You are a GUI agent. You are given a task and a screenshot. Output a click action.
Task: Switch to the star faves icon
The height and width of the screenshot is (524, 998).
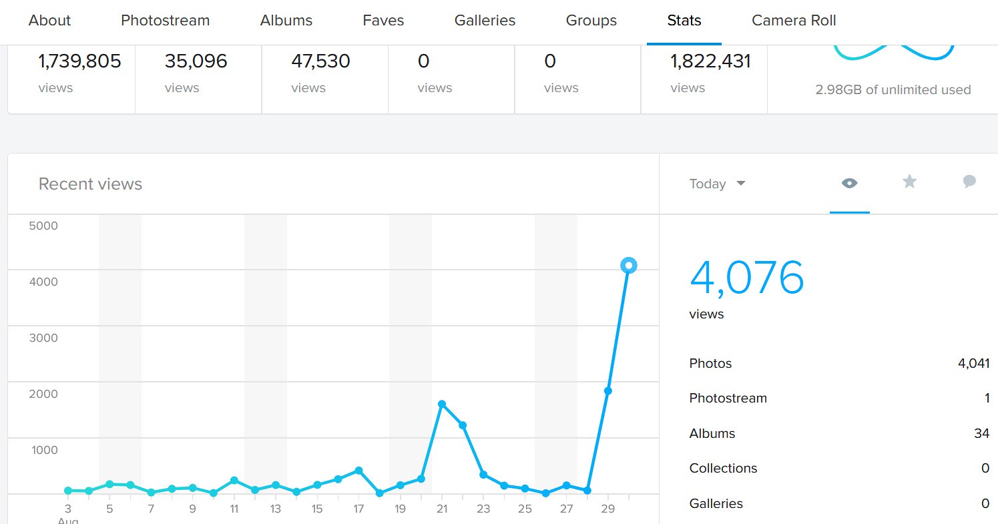(909, 182)
